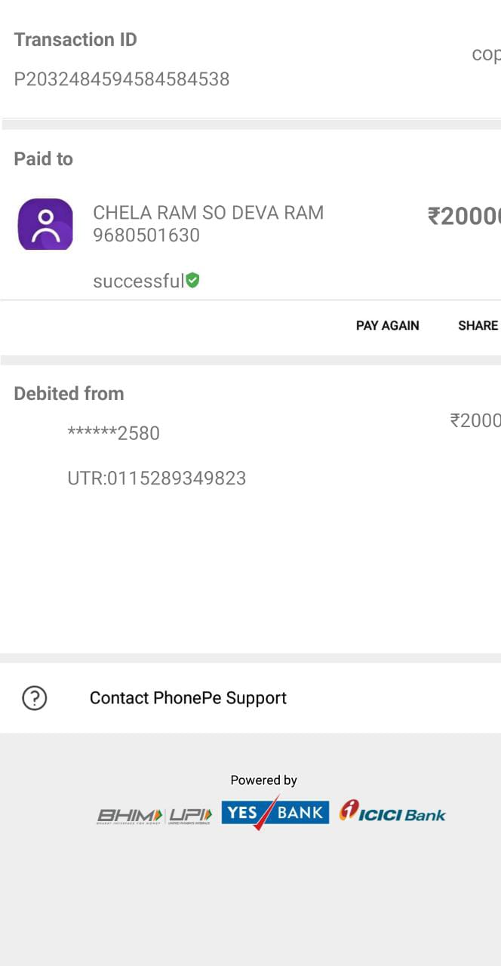Tap the SHARE button
501x966 pixels.
pos(478,325)
